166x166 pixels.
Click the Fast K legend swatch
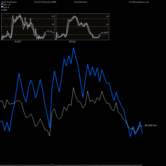pyautogui.click(x=2, y=7)
